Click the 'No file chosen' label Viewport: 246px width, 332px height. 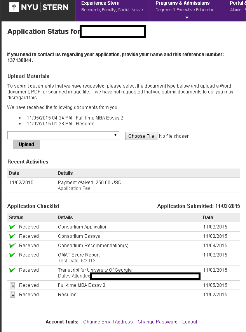[174, 136]
